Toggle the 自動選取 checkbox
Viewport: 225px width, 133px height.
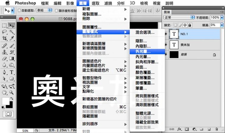[x=19, y=10]
